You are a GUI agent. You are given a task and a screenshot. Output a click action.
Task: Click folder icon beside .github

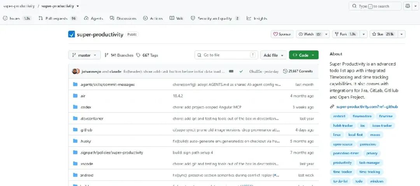click(x=75, y=130)
